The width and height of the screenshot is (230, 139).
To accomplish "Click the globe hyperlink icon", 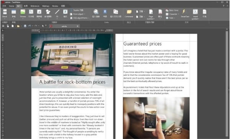I will click(x=96, y=13).
